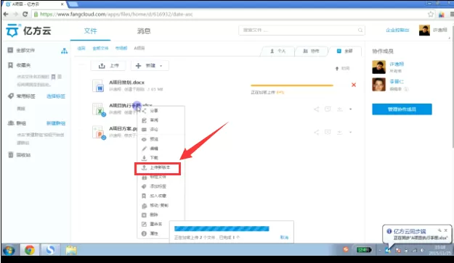Viewport: 454px width, 263px height.
Task: Click 全部文件 in the breadcrumb
Action: [x=100, y=49]
